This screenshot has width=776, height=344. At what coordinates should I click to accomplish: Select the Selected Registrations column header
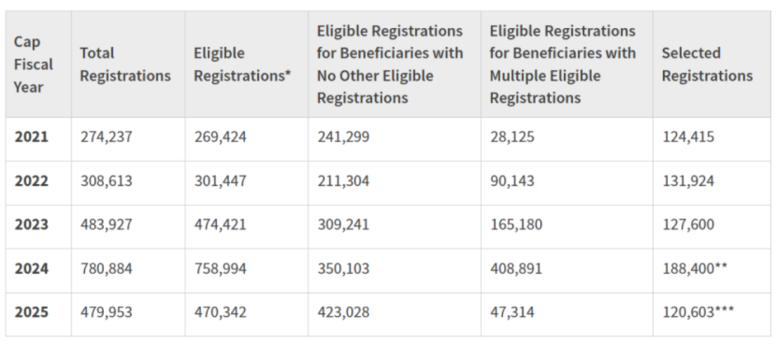(x=707, y=65)
